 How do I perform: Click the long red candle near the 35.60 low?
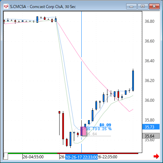click(63, 126)
